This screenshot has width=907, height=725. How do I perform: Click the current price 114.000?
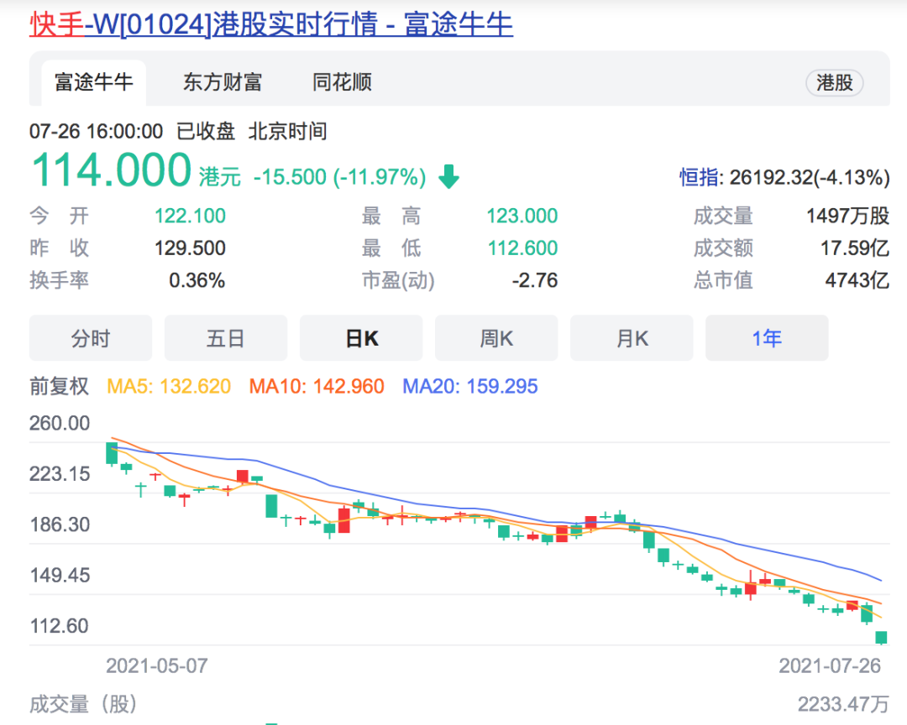[x=111, y=170]
